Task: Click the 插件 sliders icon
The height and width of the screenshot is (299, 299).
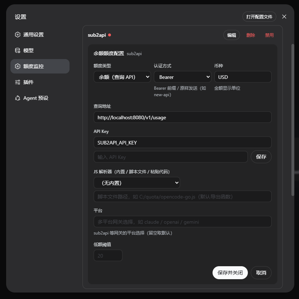Action: pyautogui.click(x=18, y=82)
